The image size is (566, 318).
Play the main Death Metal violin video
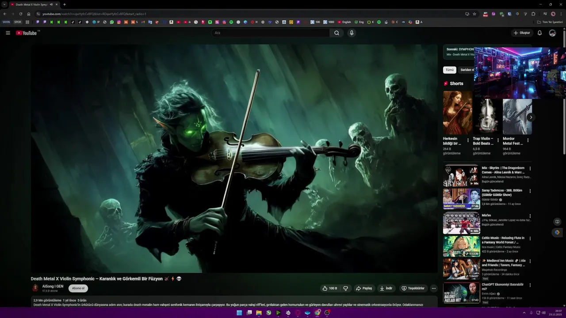pos(234,159)
